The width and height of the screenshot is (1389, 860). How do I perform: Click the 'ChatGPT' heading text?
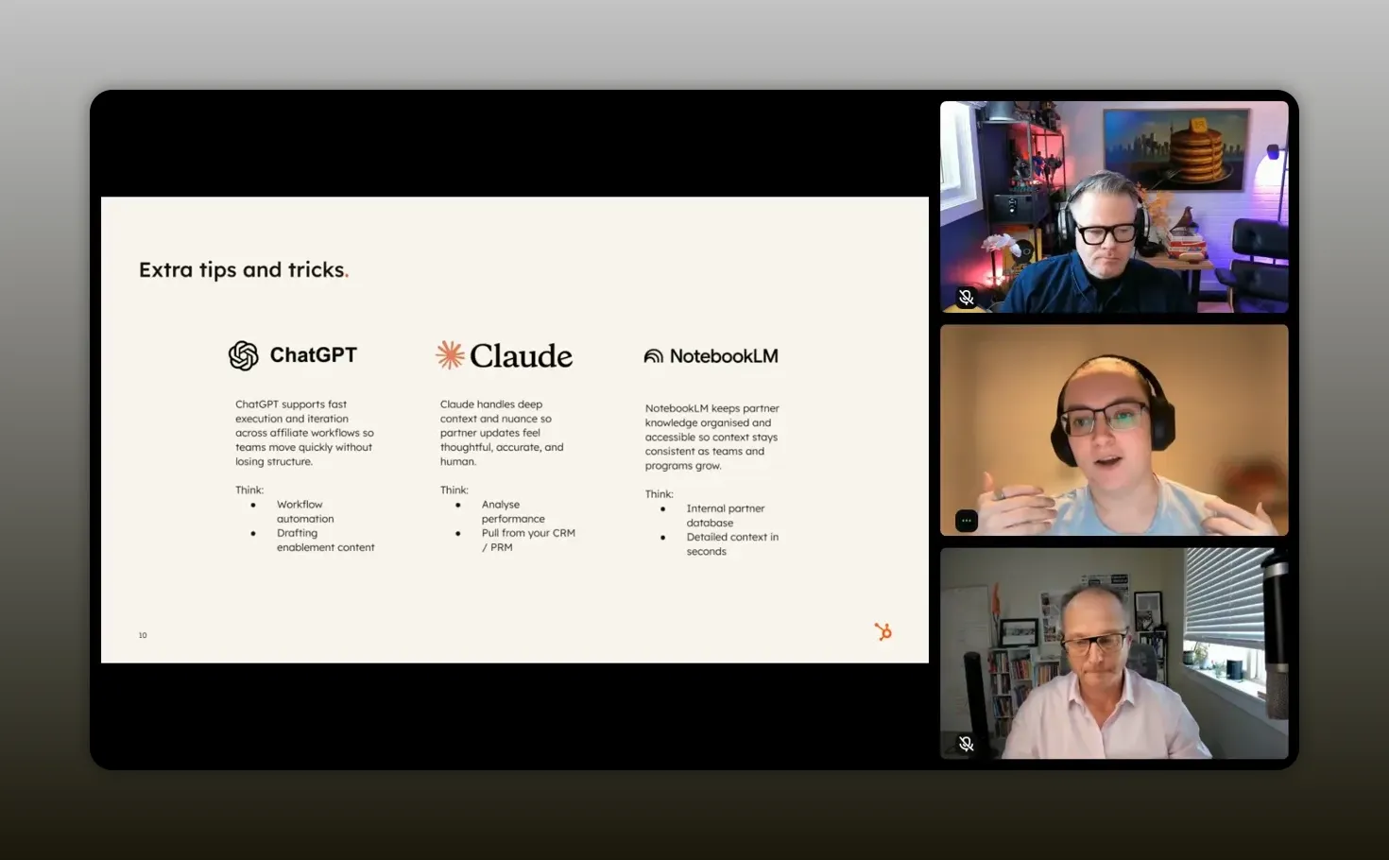[x=314, y=355]
